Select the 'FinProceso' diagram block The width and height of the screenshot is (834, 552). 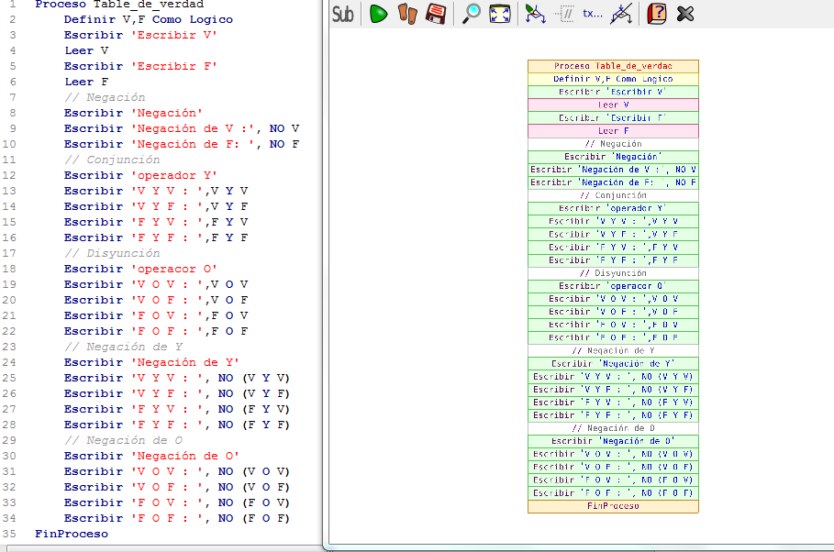(x=613, y=506)
